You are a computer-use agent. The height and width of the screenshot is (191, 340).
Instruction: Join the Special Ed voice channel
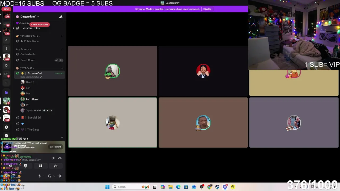click(39, 118)
